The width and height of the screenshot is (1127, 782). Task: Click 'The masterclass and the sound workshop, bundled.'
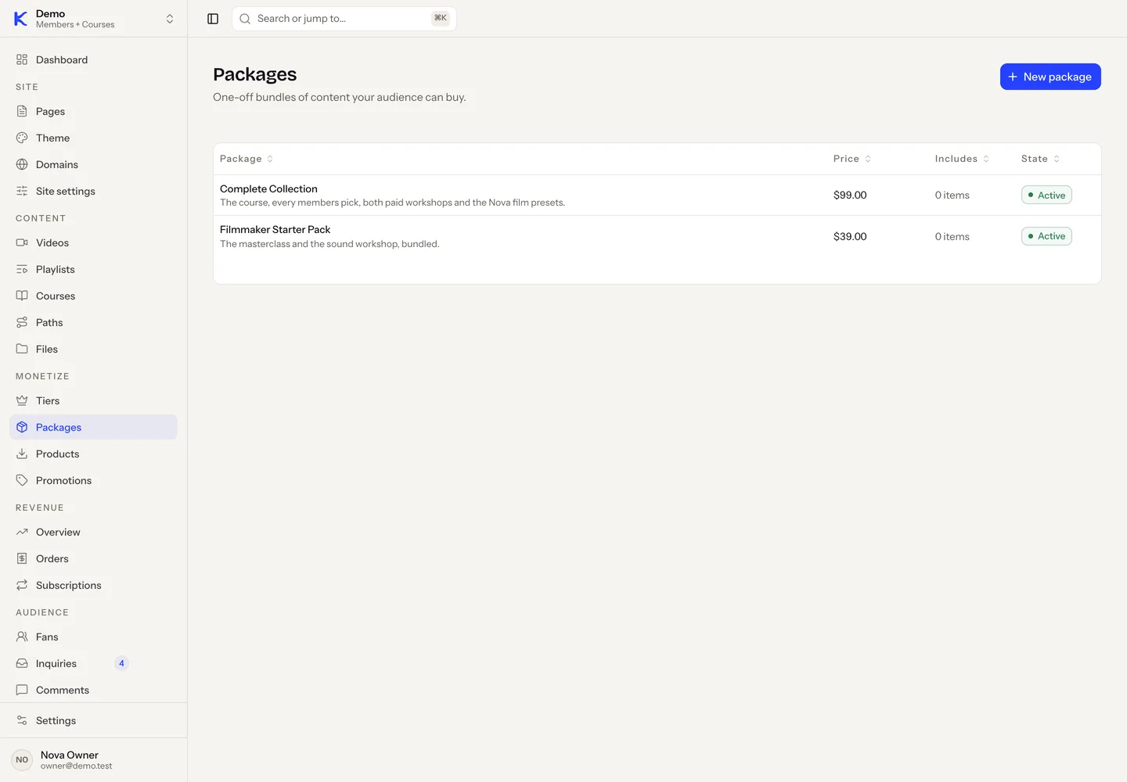(x=329, y=244)
